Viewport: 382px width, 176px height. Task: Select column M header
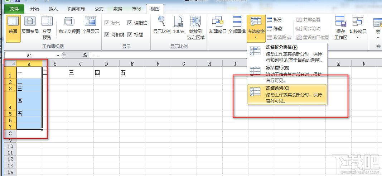pyautogui.click(x=338, y=63)
